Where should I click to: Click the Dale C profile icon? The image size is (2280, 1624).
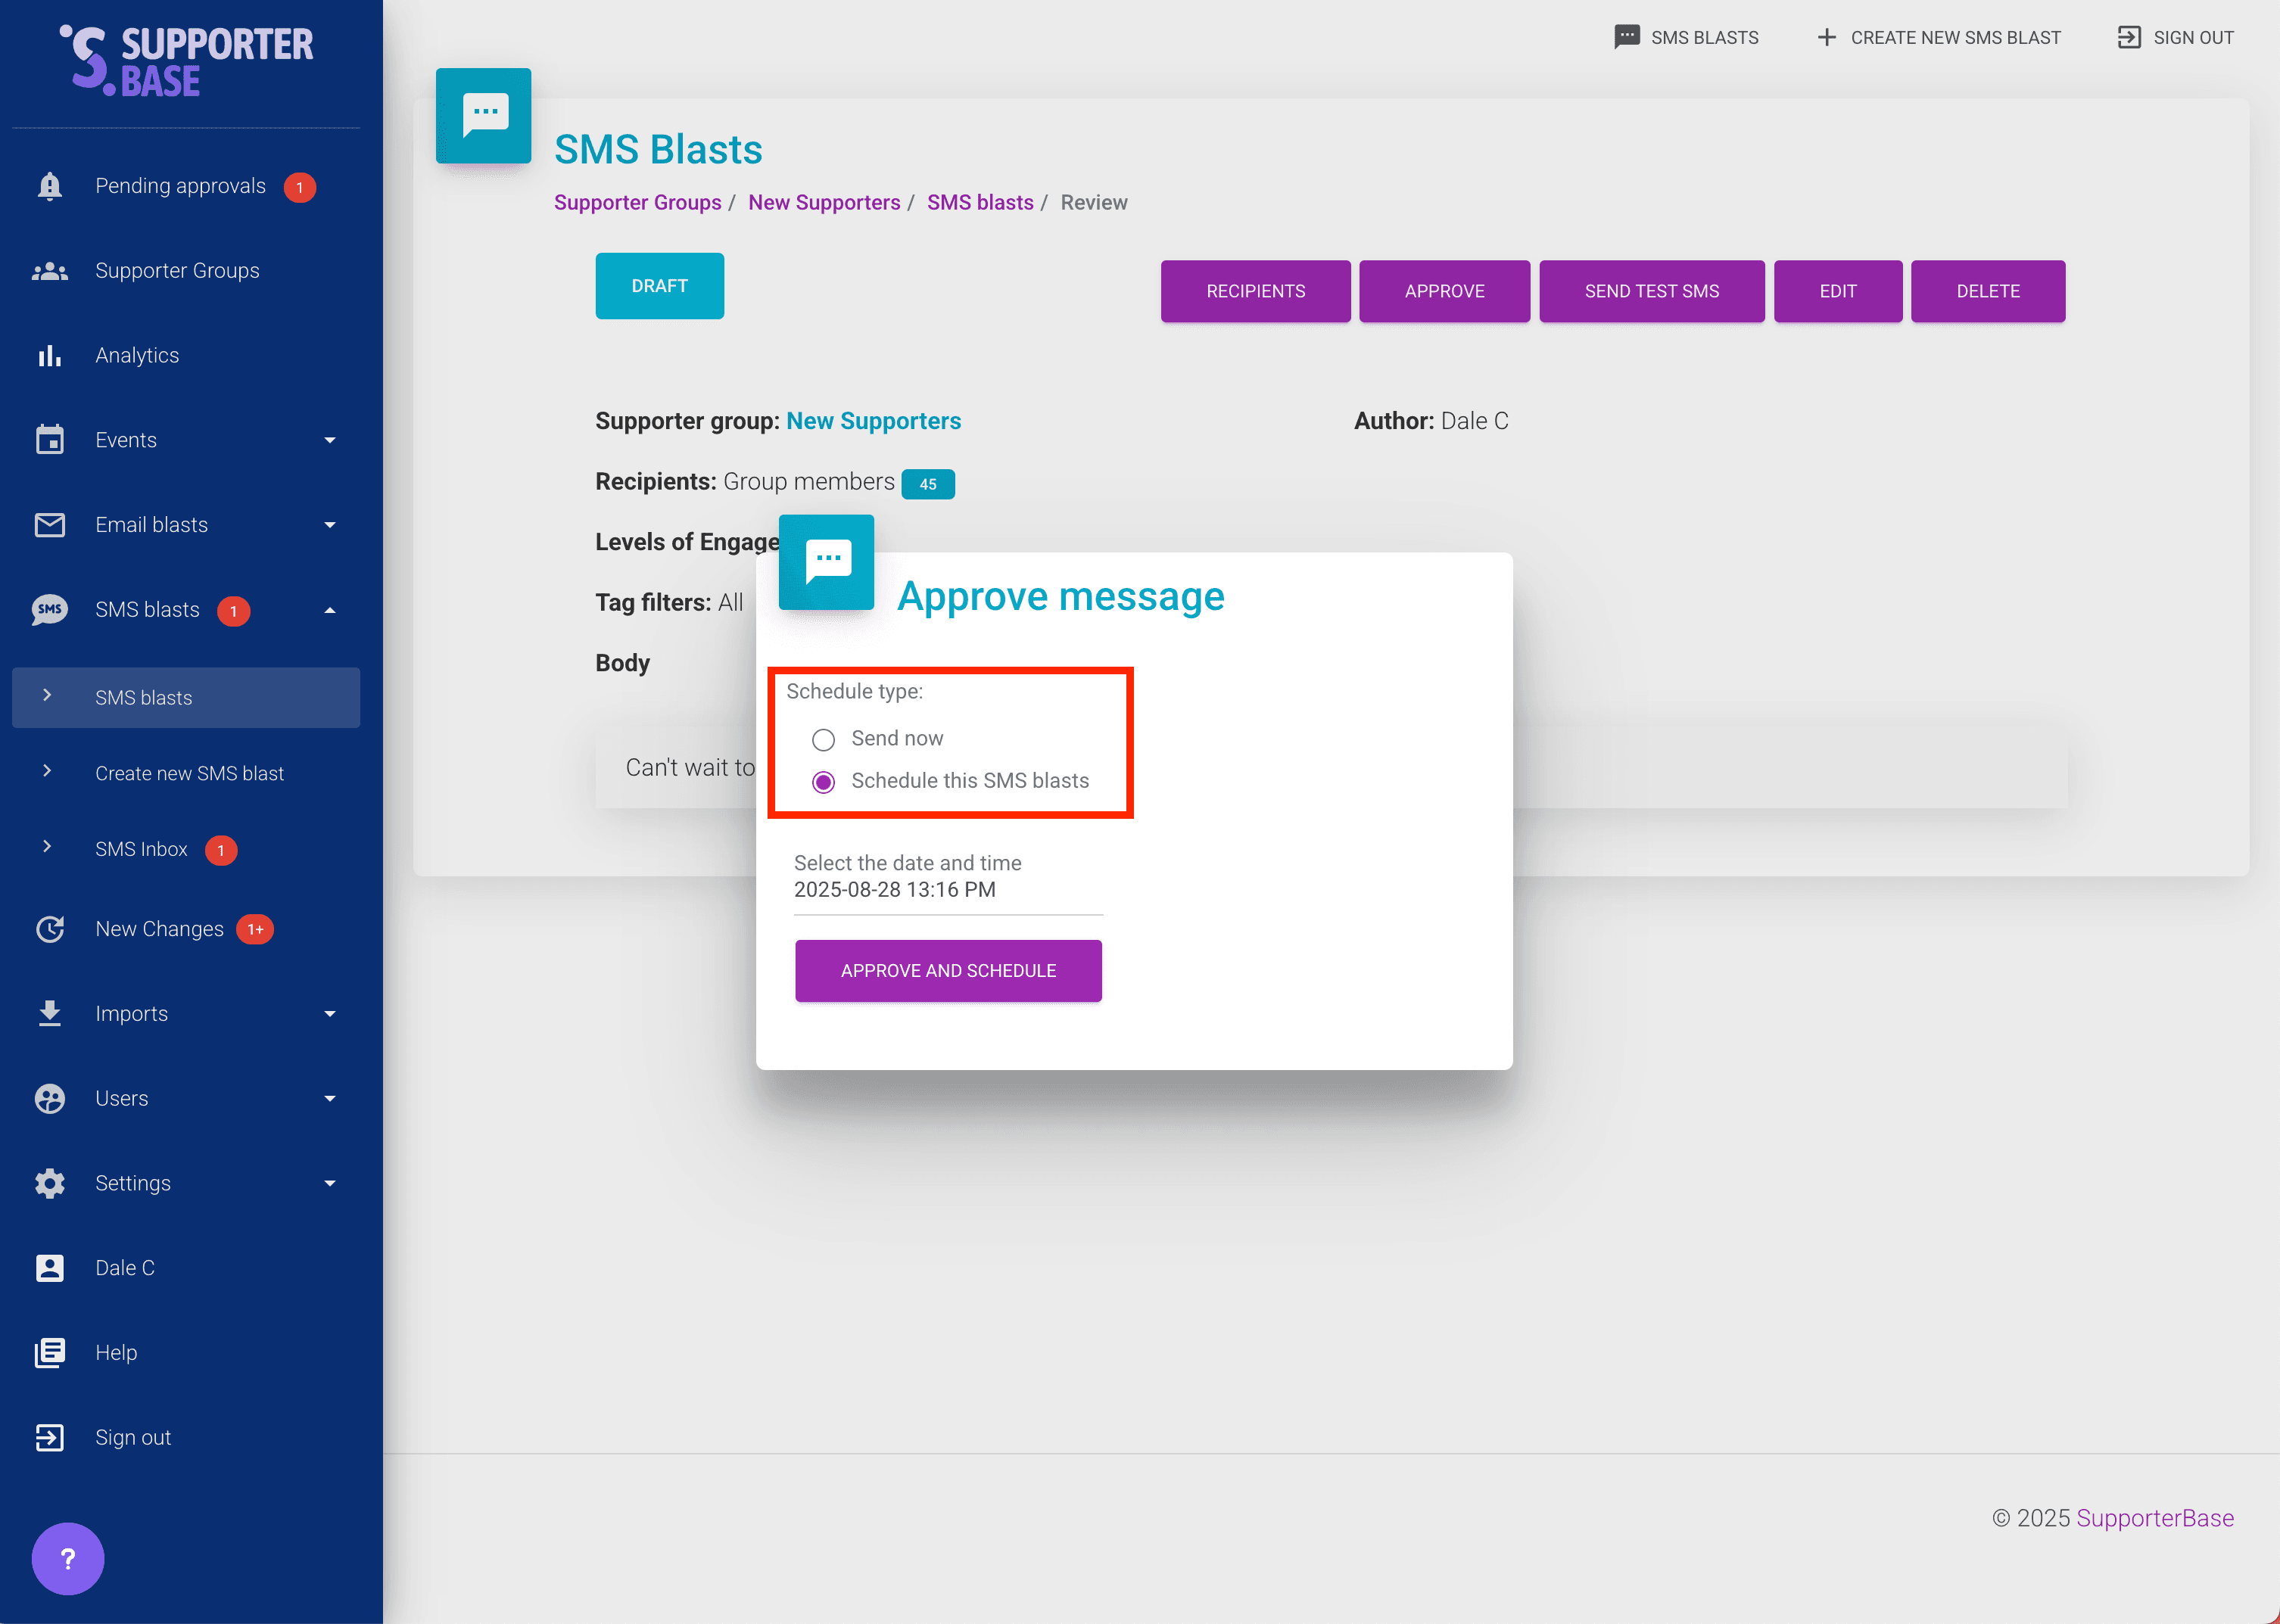pyautogui.click(x=49, y=1268)
